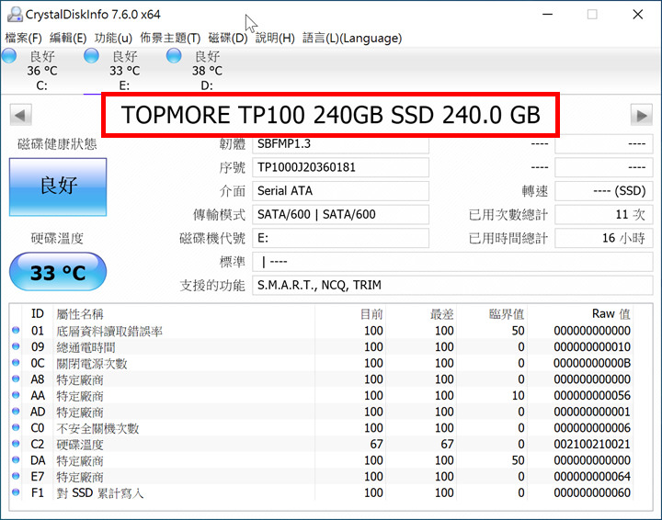Image resolution: width=662 pixels, height=520 pixels.
Task: Select the 底層資料讀取錯誤率 attribute row
Action: click(322, 331)
